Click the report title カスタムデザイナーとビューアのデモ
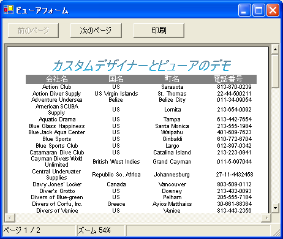The image size is (283, 239). (141, 66)
